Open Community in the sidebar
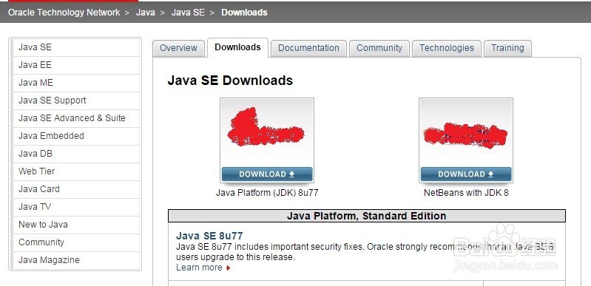Viewport: 591px width, 286px height. [x=76, y=242]
